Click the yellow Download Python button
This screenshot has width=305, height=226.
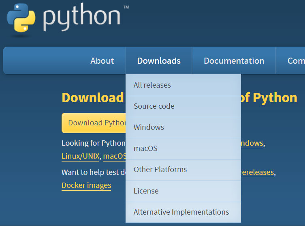click(x=94, y=123)
